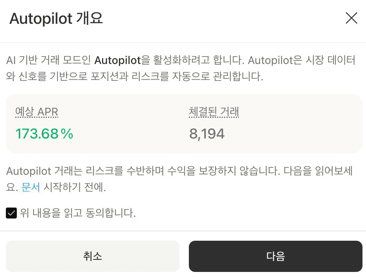Click the 체결된 거래 label
Viewport: 366px width, 277px height.
coord(213,112)
